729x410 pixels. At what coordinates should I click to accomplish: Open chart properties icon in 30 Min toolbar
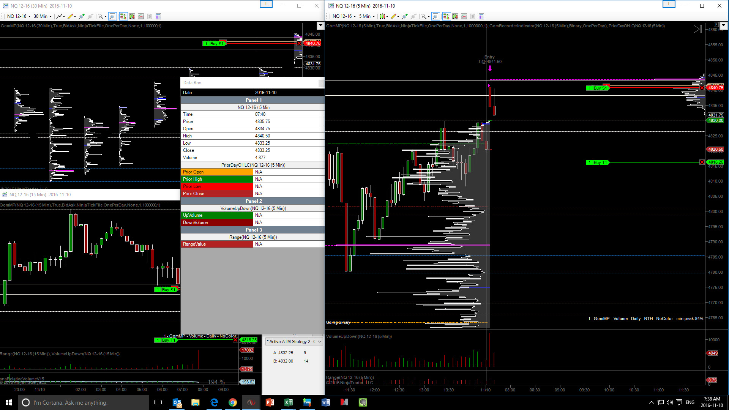pos(158,16)
